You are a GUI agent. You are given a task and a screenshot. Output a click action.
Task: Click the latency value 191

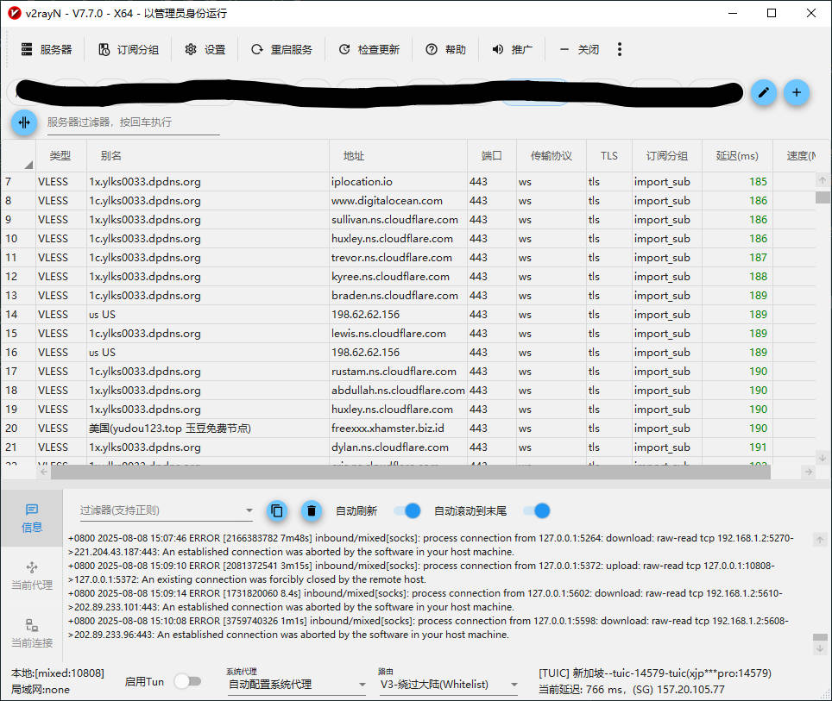(x=758, y=448)
